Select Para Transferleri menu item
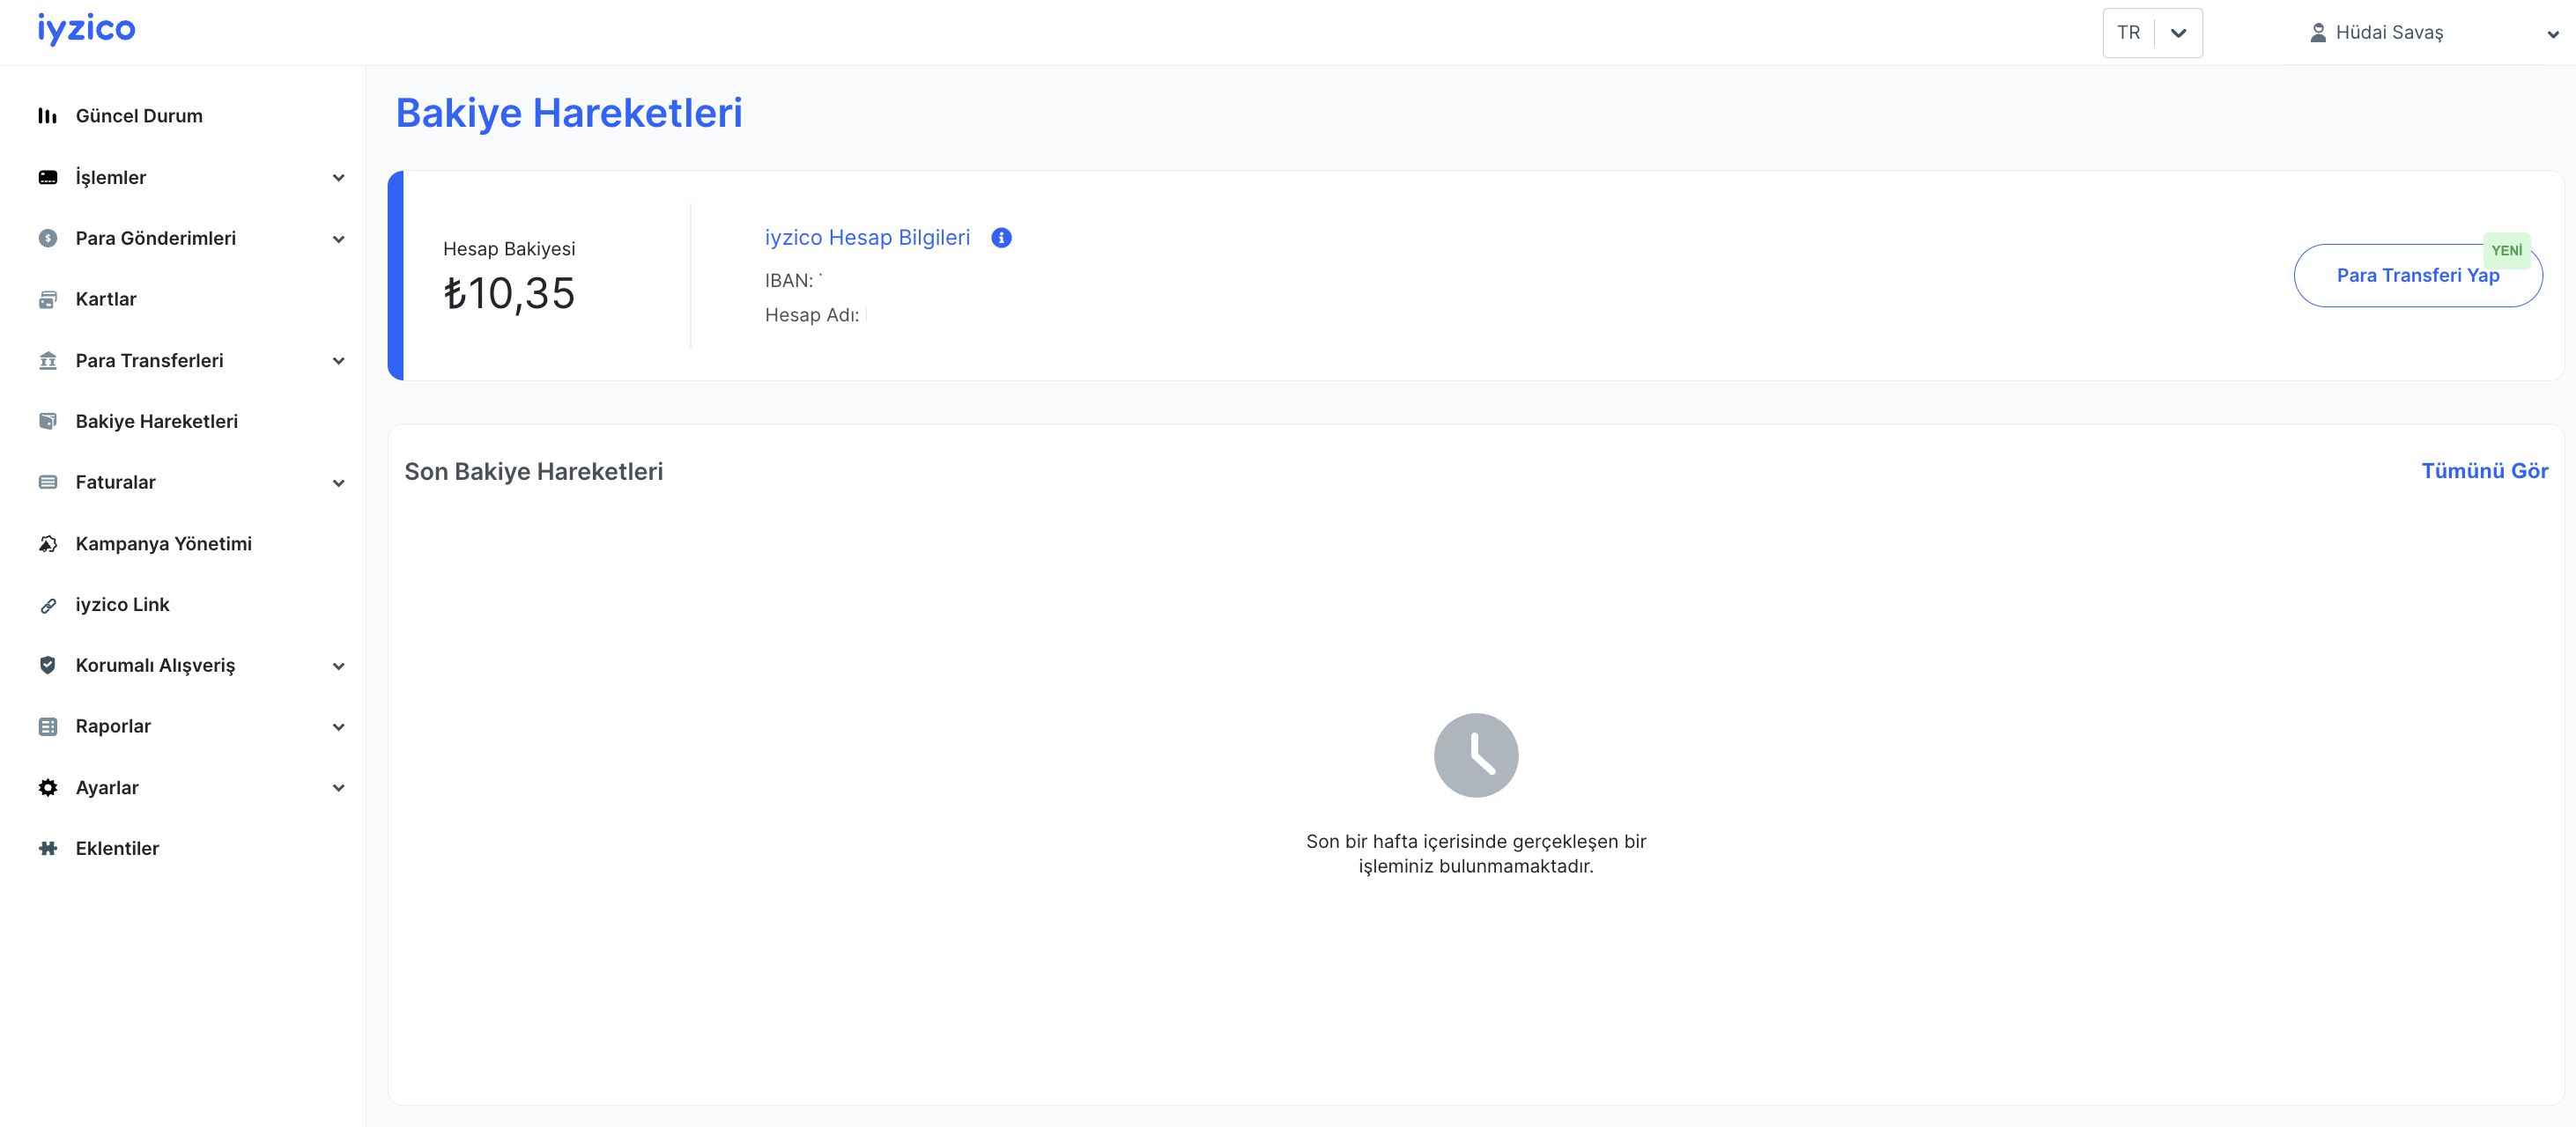 [x=150, y=361]
